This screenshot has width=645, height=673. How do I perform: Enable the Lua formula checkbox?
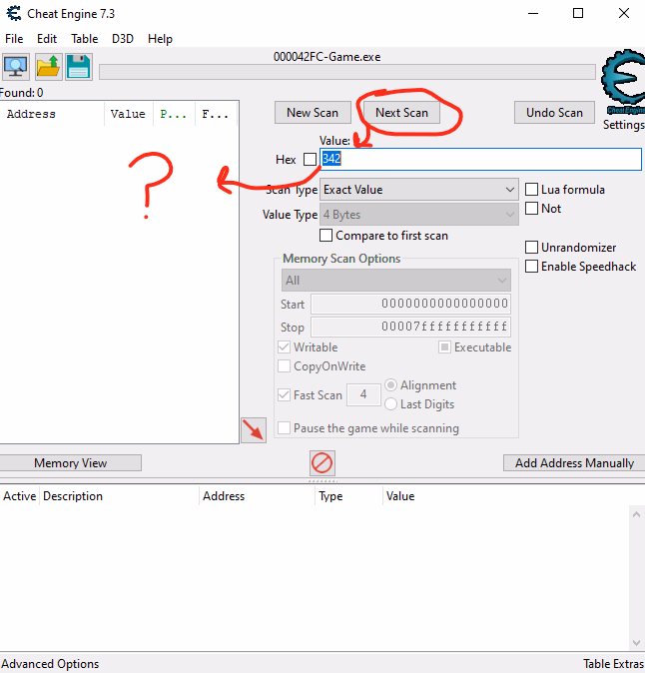tap(532, 190)
